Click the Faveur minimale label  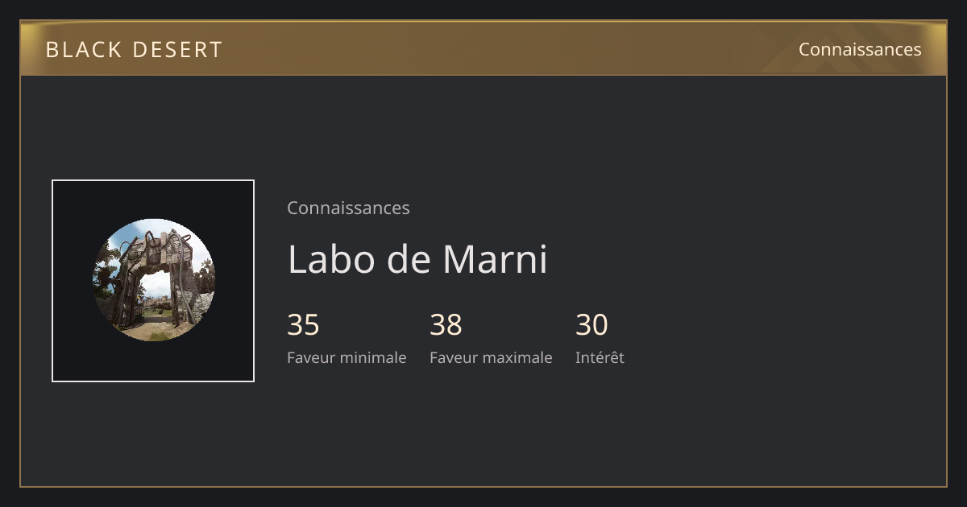pyautogui.click(x=347, y=357)
